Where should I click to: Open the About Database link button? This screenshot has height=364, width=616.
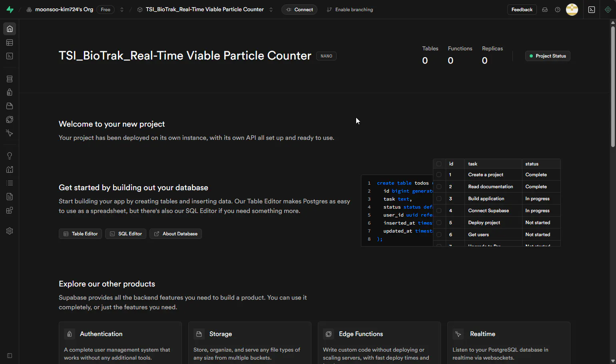point(175,234)
